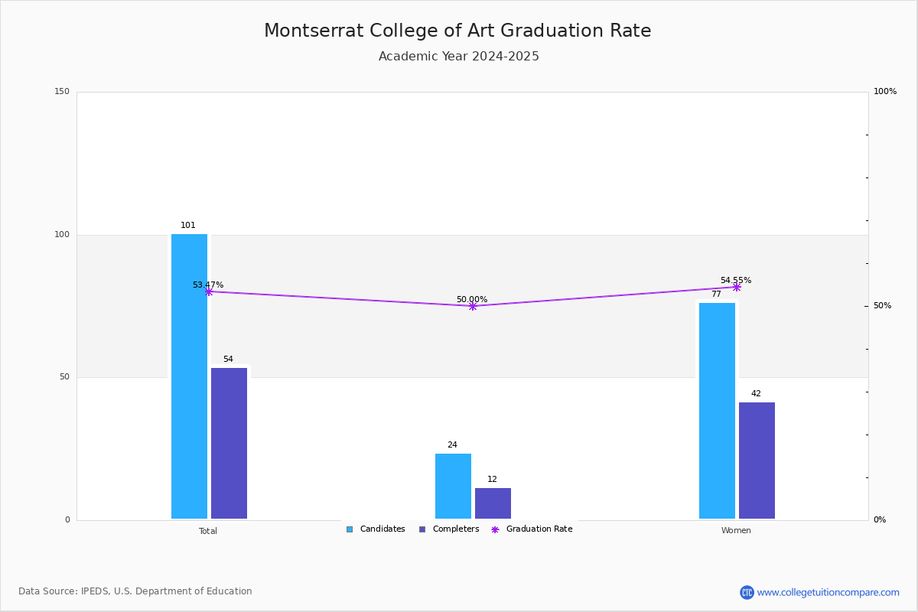Screen dimensions: 918x612
Task: Click the Total candidates bar showing 101
Action: (189, 376)
